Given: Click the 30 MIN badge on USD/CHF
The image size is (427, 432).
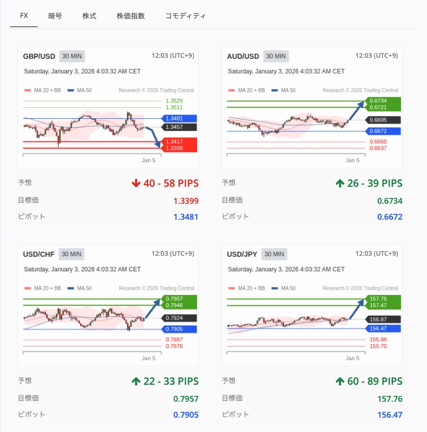Looking at the screenshot, I should tap(71, 254).
